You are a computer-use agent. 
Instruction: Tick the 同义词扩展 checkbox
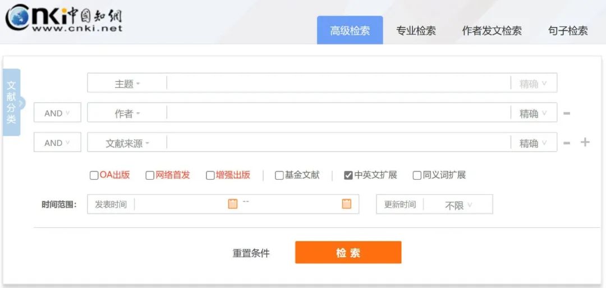(417, 175)
